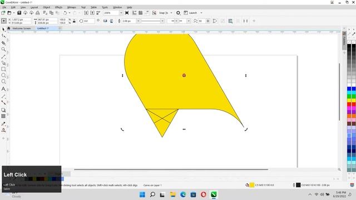The height and width of the screenshot is (200, 356).
Task: Click the rotation angle input field
Action: point(89,21)
